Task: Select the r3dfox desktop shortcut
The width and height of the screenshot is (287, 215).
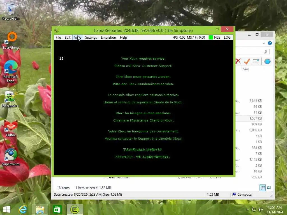Action: coord(11,128)
